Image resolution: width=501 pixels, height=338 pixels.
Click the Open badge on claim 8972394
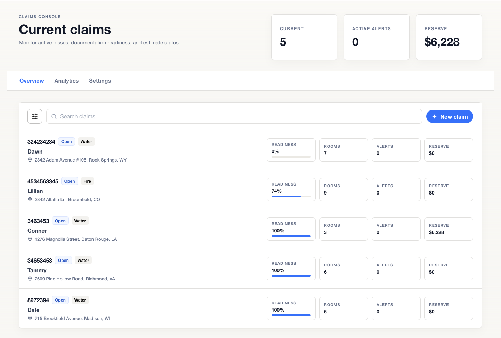coord(60,300)
